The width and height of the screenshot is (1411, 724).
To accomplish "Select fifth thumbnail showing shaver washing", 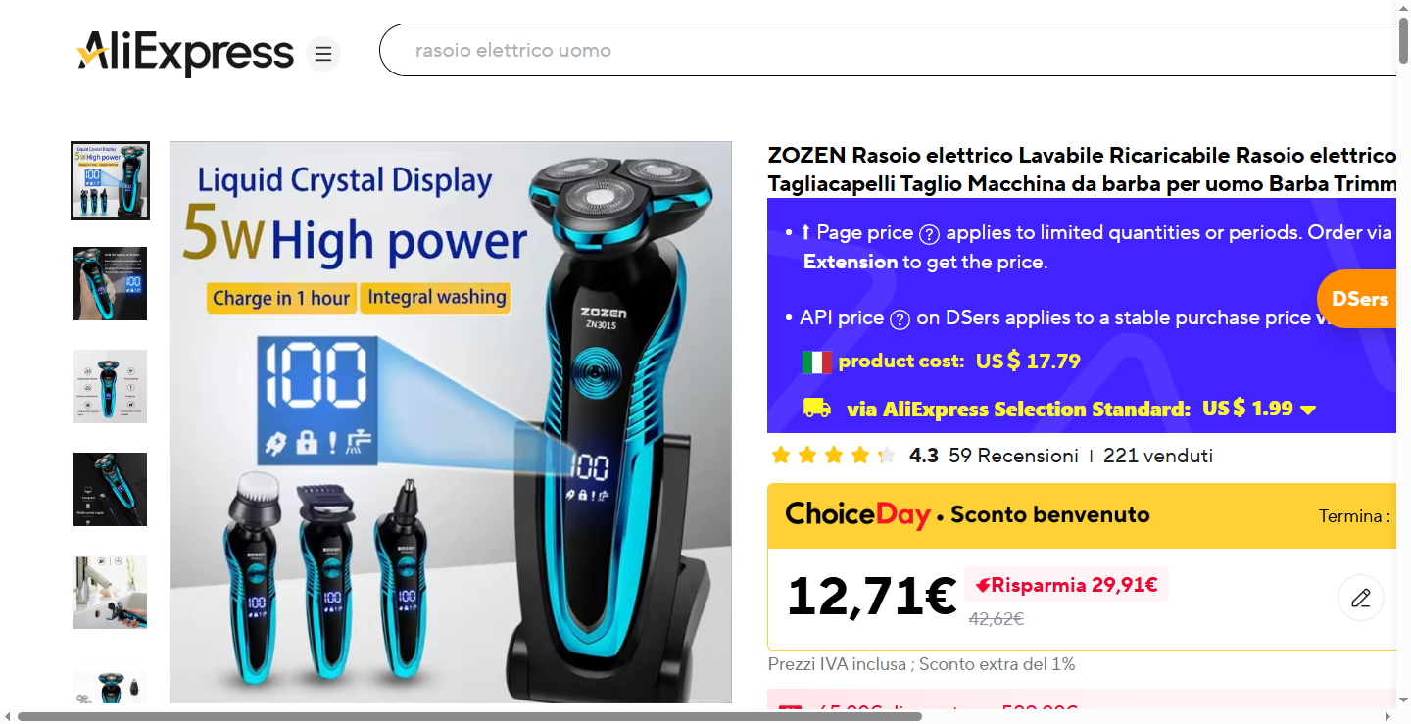I will click(110, 592).
